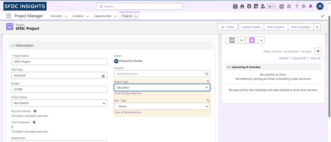Click the Global Actions plus icon
This screenshot has width=331, height=142.
point(282,6)
